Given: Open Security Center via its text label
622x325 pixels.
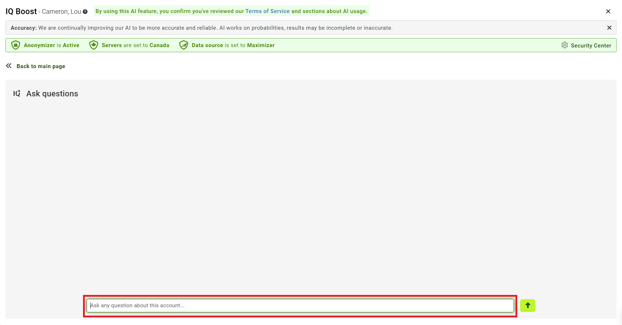Looking at the screenshot, I should tap(590, 46).
